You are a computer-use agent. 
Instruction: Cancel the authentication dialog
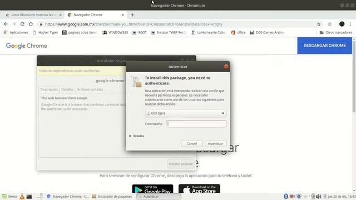pyautogui.click(x=191, y=143)
